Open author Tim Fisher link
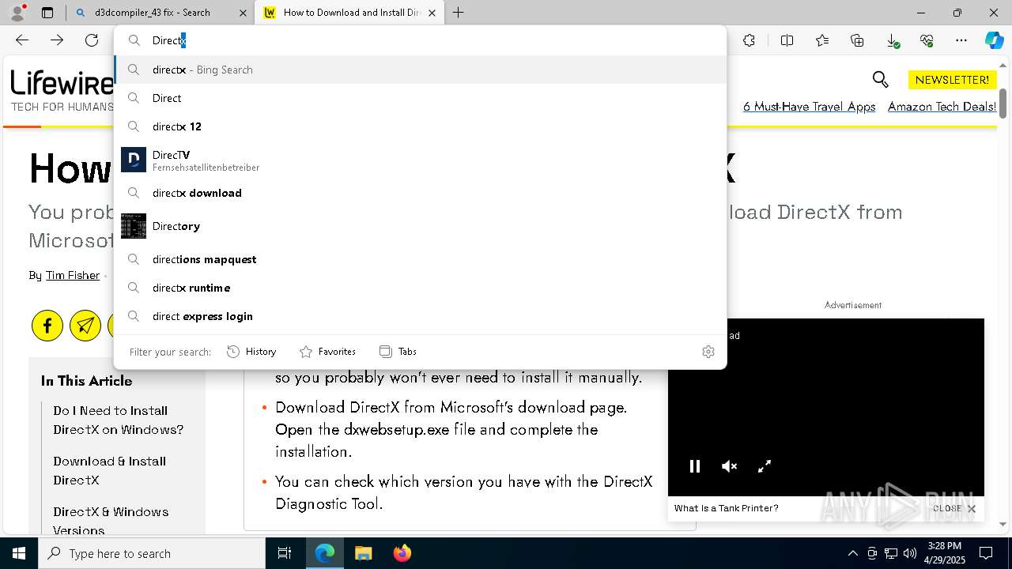The height and width of the screenshot is (569, 1012). pyautogui.click(x=73, y=275)
